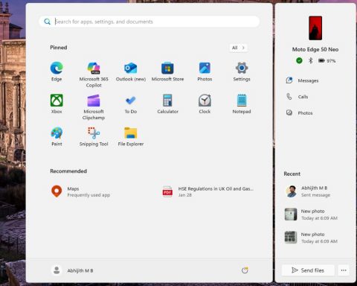This screenshot has height=286, width=357.
Task: Click the Send files button
Action: [x=308, y=270]
